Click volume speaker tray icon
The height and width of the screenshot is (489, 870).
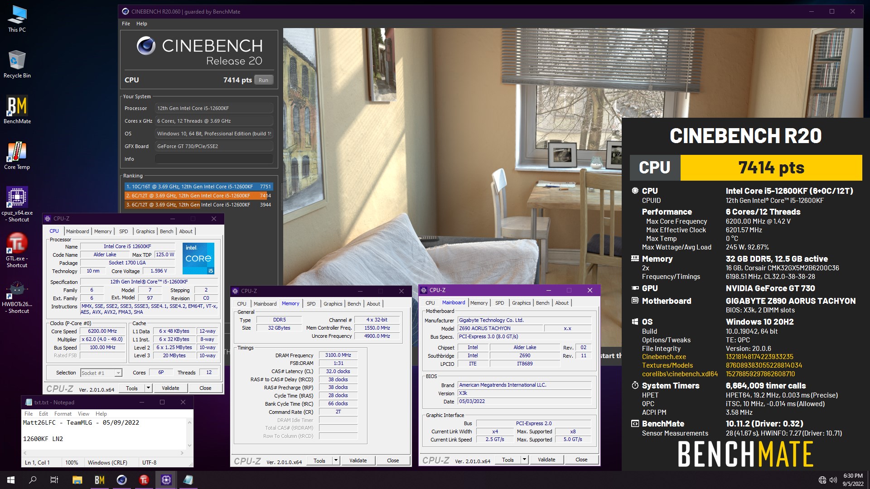pos(833,480)
